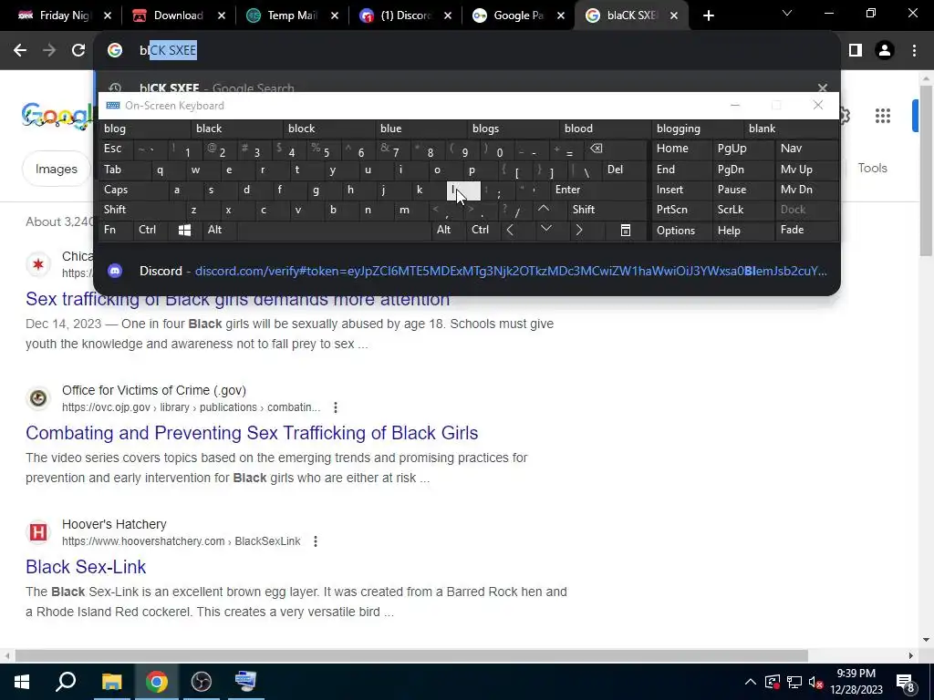Screen dimensions: 934x700
Task: Open more options for Office for Victims result
Action: [336, 407]
